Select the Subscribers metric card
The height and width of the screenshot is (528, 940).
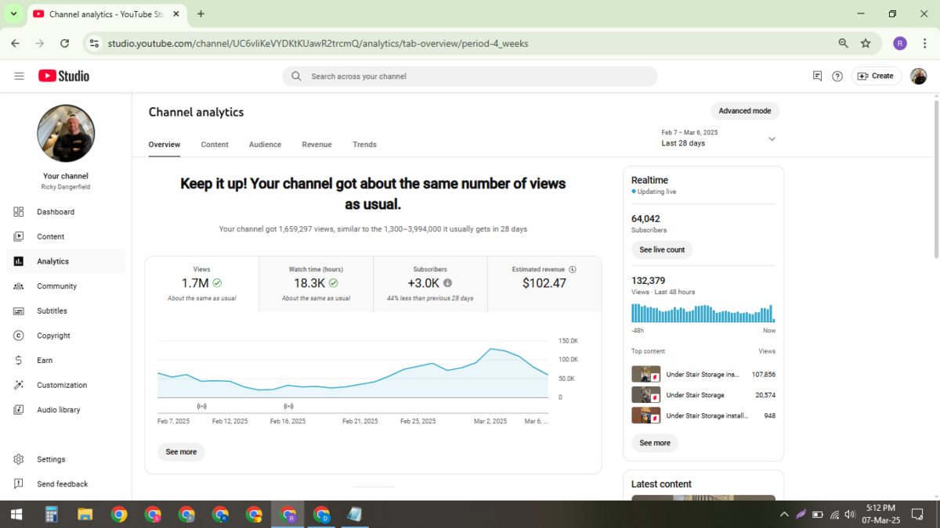point(430,284)
